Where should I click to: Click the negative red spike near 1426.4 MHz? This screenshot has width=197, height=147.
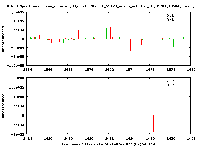153,124
